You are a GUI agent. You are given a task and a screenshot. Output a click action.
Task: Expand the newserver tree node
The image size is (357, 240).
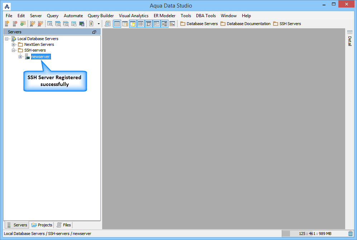tap(20, 57)
